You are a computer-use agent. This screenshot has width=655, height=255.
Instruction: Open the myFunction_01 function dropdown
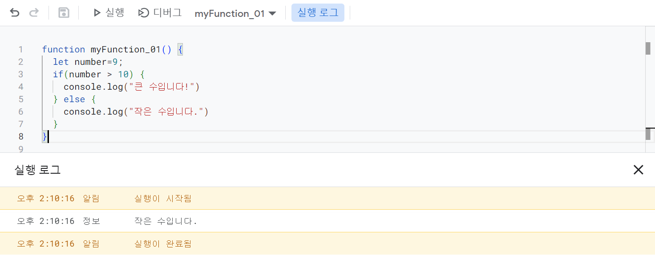(235, 13)
